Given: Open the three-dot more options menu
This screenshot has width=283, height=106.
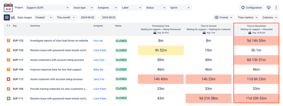Looking at the screenshot, I should click(x=276, y=8).
